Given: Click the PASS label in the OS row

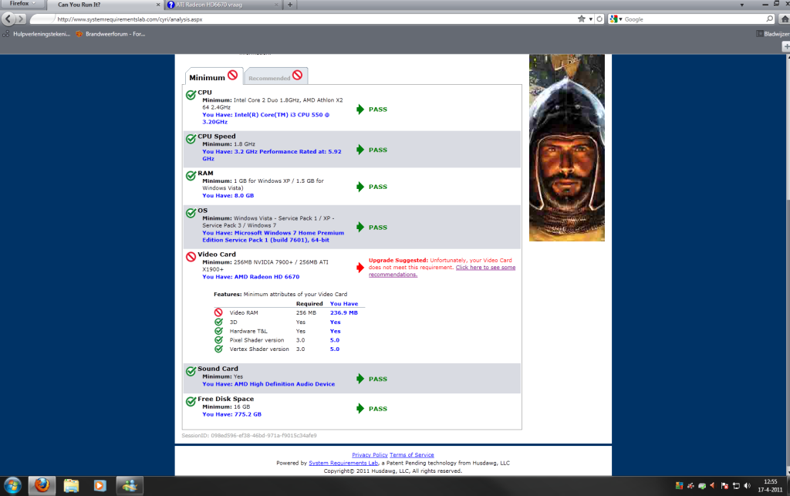Looking at the screenshot, I should coord(378,228).
